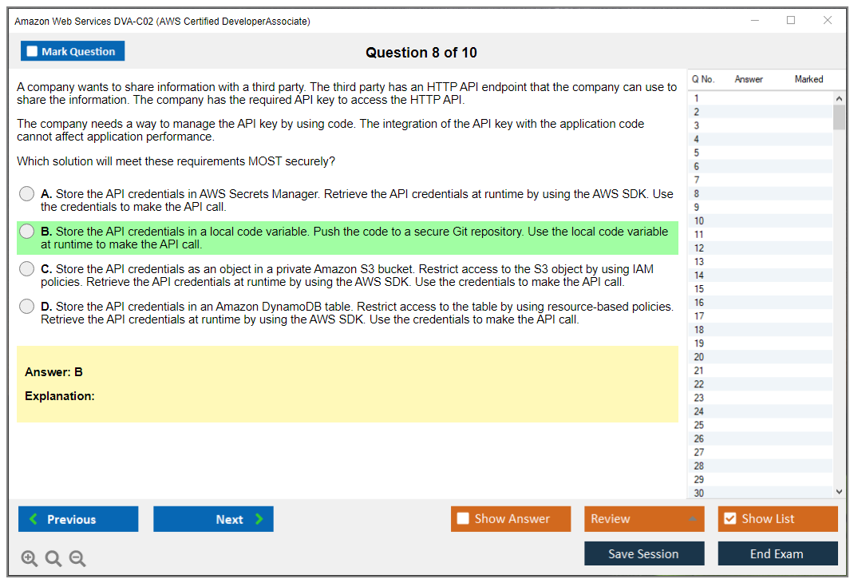This screenshot has height=587, width=858.
Task: Tick the Mark Question checkbox
Action: (x=33, y=52)
